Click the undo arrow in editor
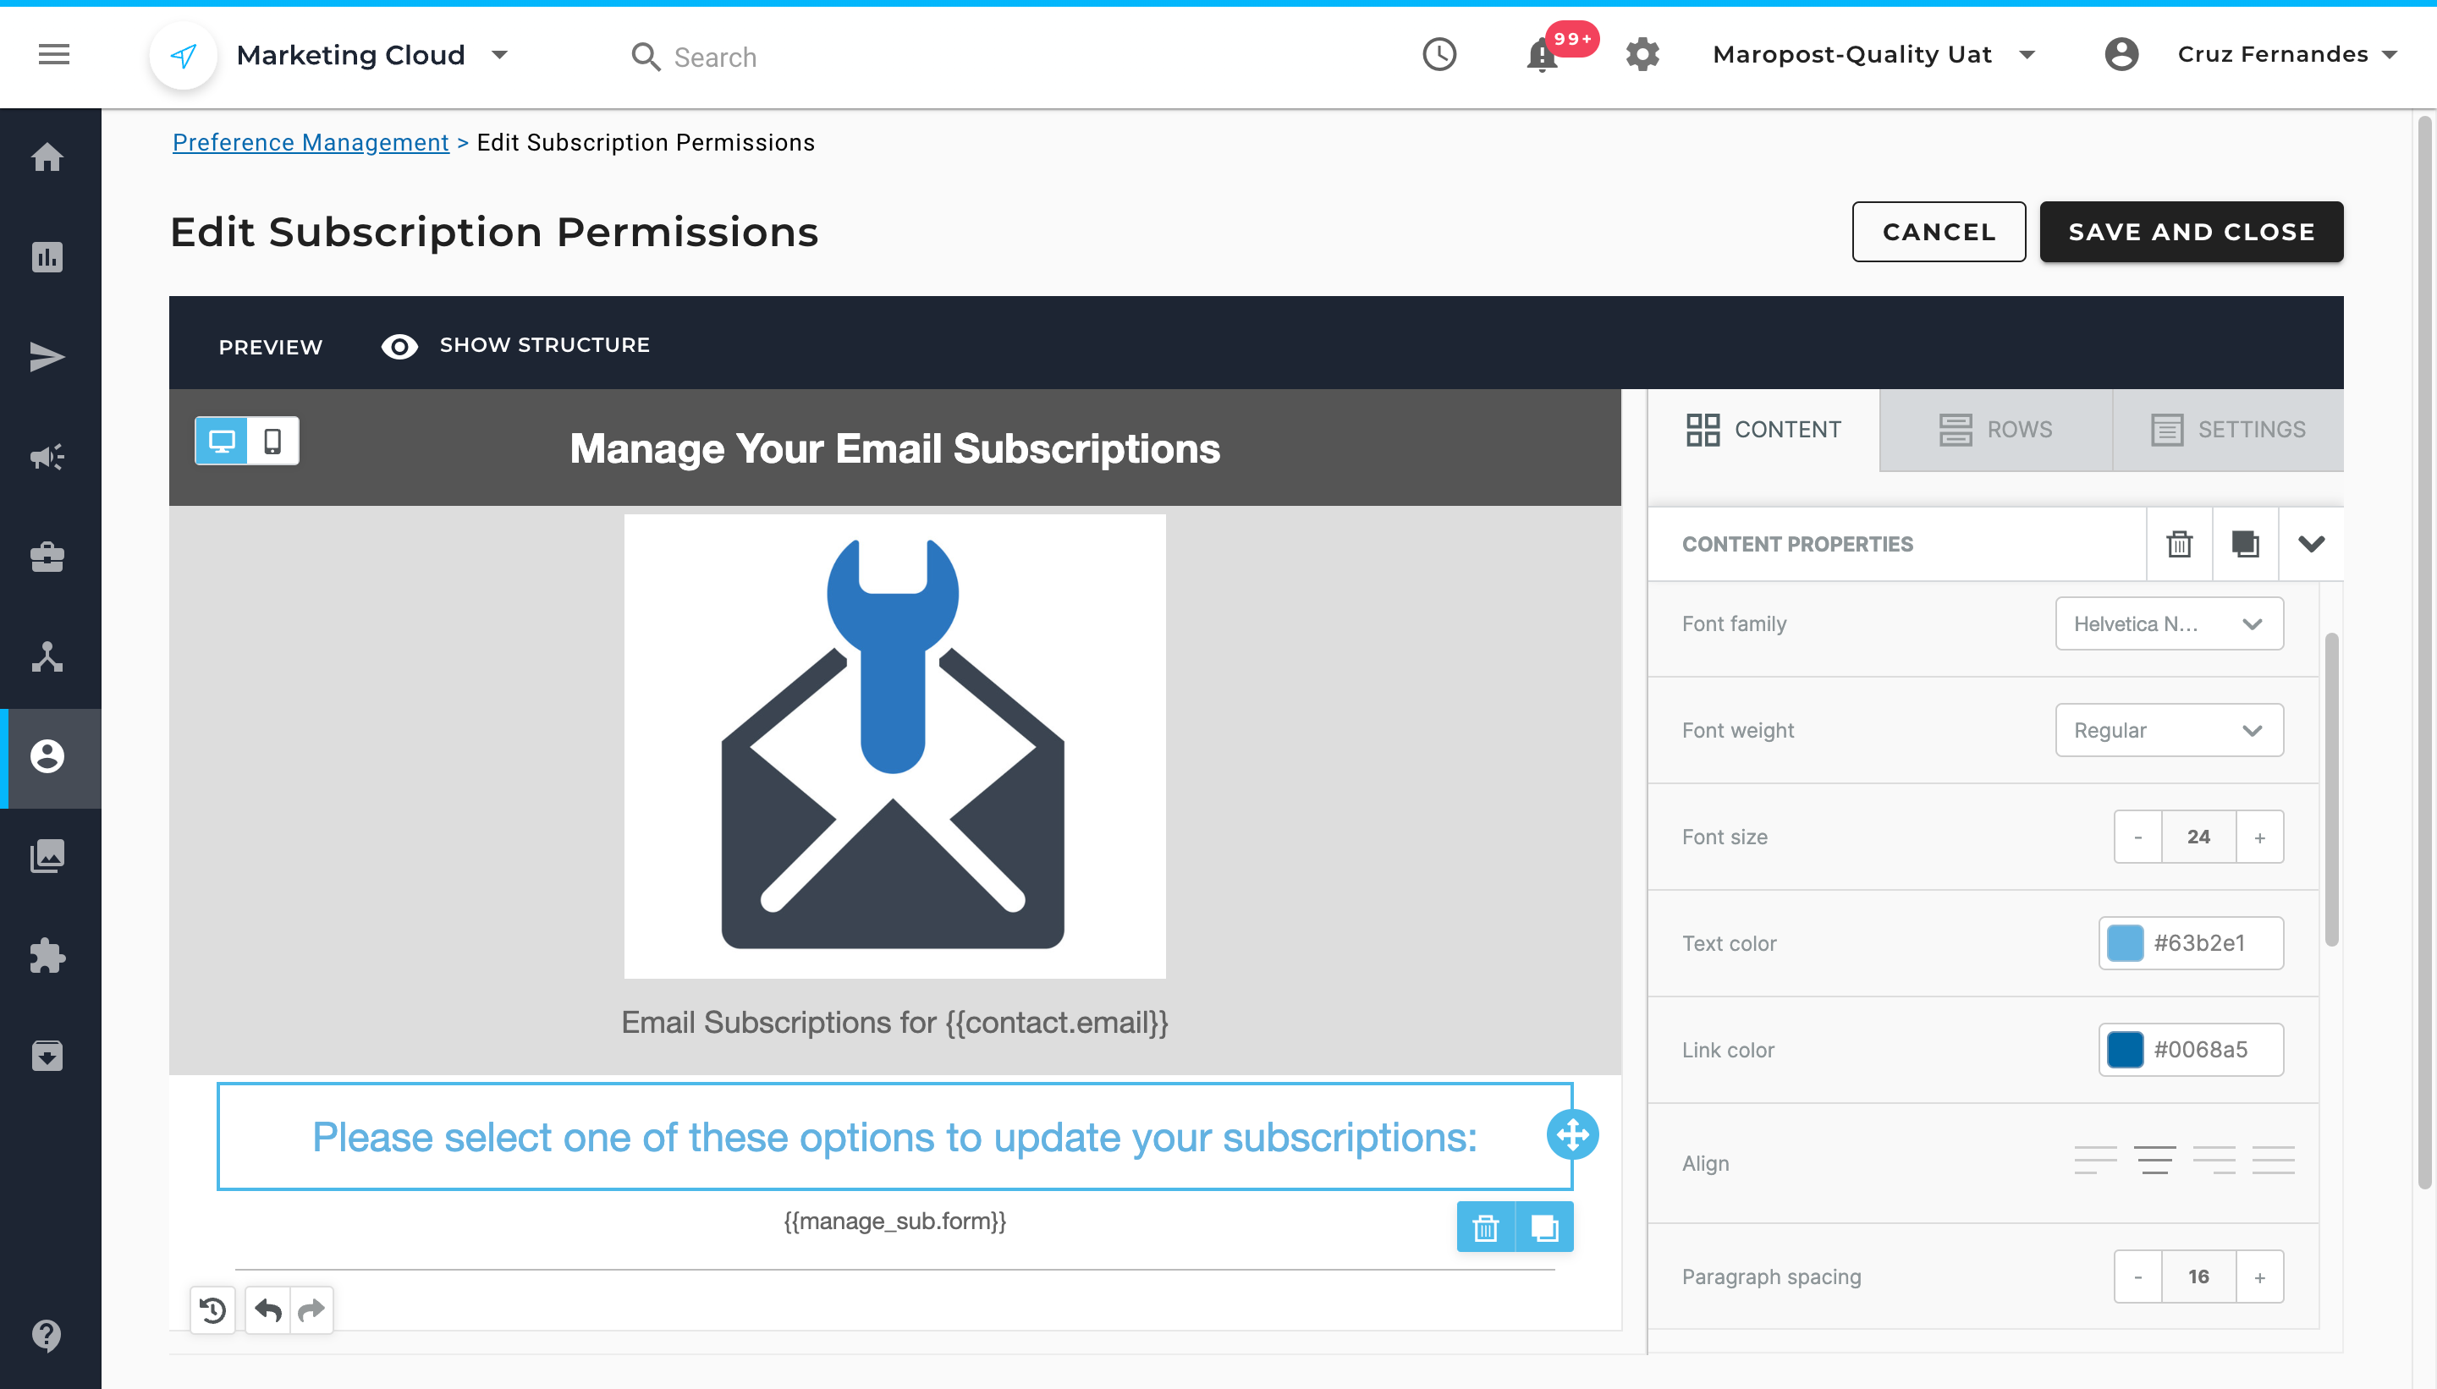The height and width of the screenshot is (1389, 2437). click(268, 1309)
